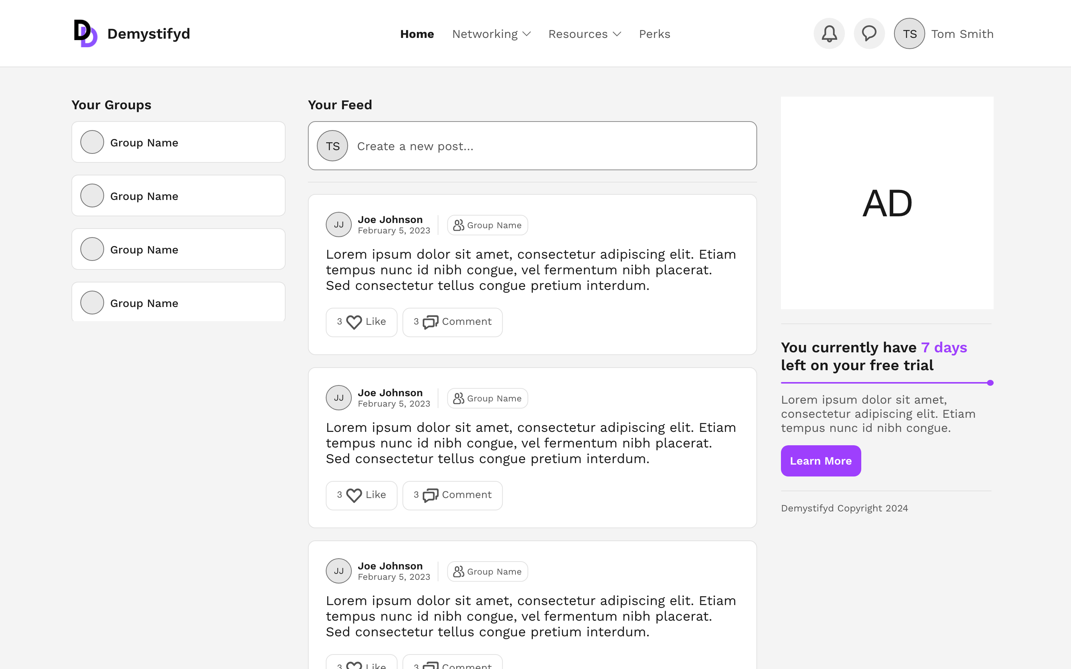The height and width of the screenshot is (669, 1071).
Task: Go to the Home nav item
Action: 417,34
